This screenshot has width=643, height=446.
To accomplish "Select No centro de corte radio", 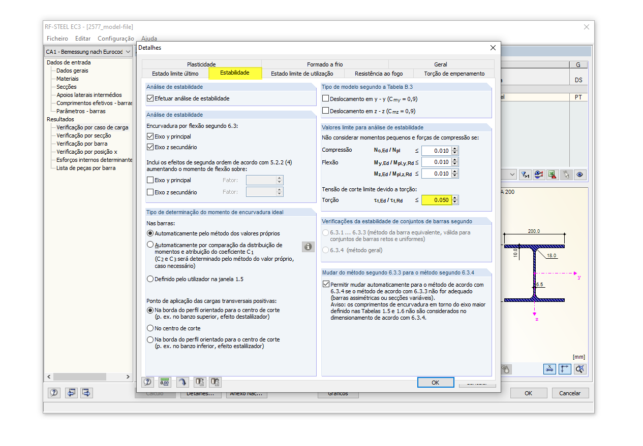I will tap(150, 328).
